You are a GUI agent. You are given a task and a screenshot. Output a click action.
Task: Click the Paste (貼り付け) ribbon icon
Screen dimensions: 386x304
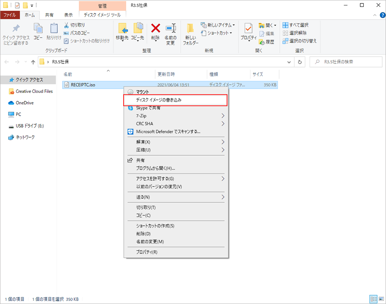pyautogui.click(x=54, y=32)
